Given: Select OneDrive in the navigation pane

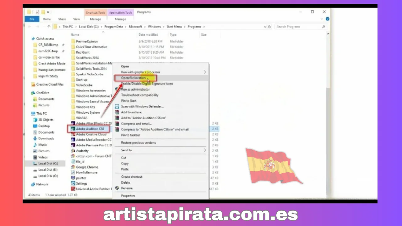Looking at the screenshot, I should coord(42,93).
